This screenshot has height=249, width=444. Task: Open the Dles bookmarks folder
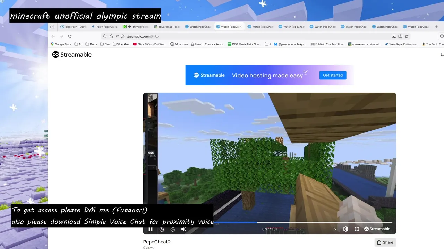(x=105, y=44)
